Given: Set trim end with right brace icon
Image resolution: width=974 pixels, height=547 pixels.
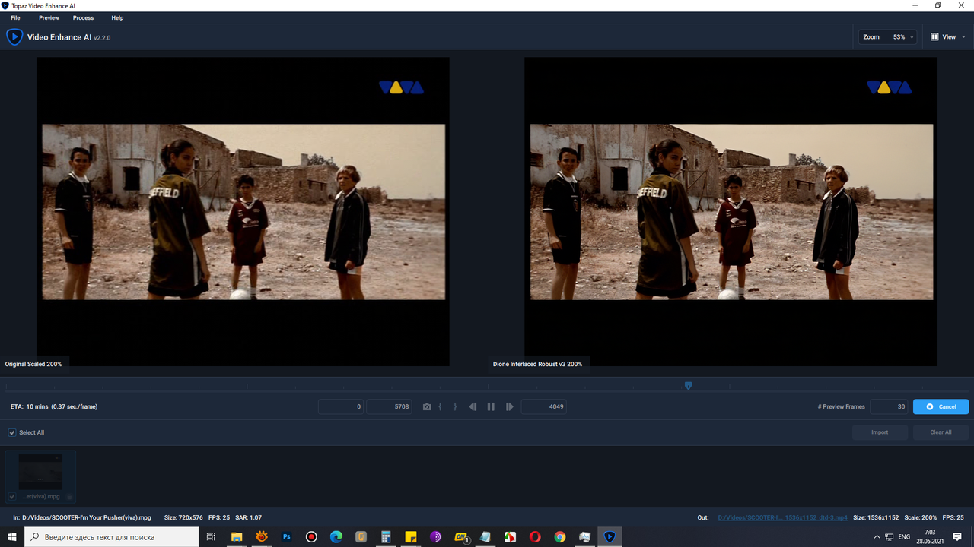Looking at the screenshot, I should point(455,407).
